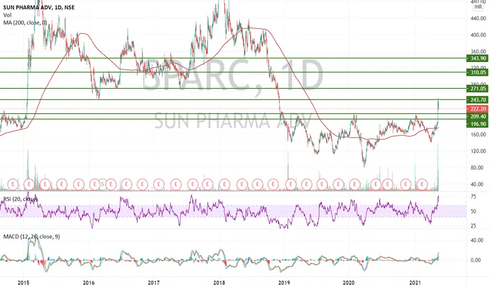Click the green S split marker
Viewport: 490px width, 289px height.
pos(102,184)
